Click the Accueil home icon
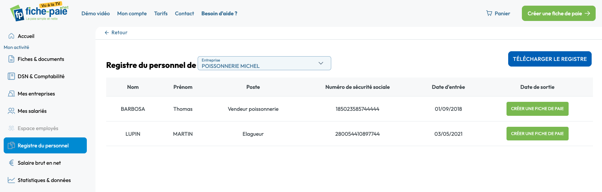Image resolution: width=602 pixels, height=192 pixels. pos(11,36)
